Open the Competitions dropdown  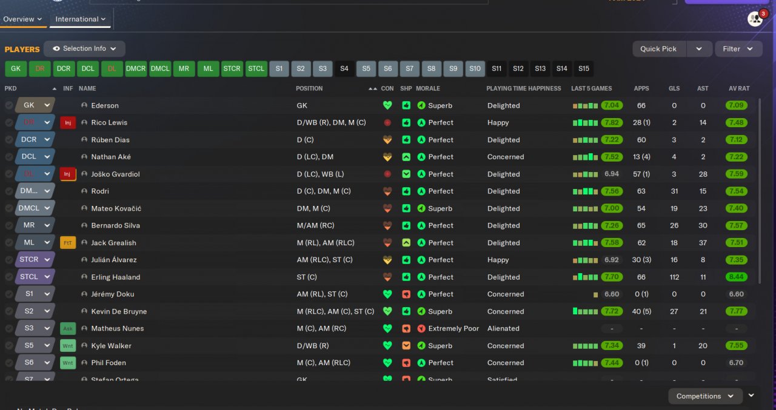(x=705, y=396)
